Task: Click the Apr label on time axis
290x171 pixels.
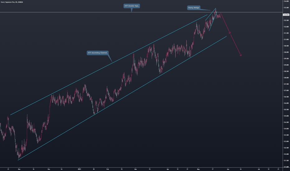Action: (x=168, y=169)
